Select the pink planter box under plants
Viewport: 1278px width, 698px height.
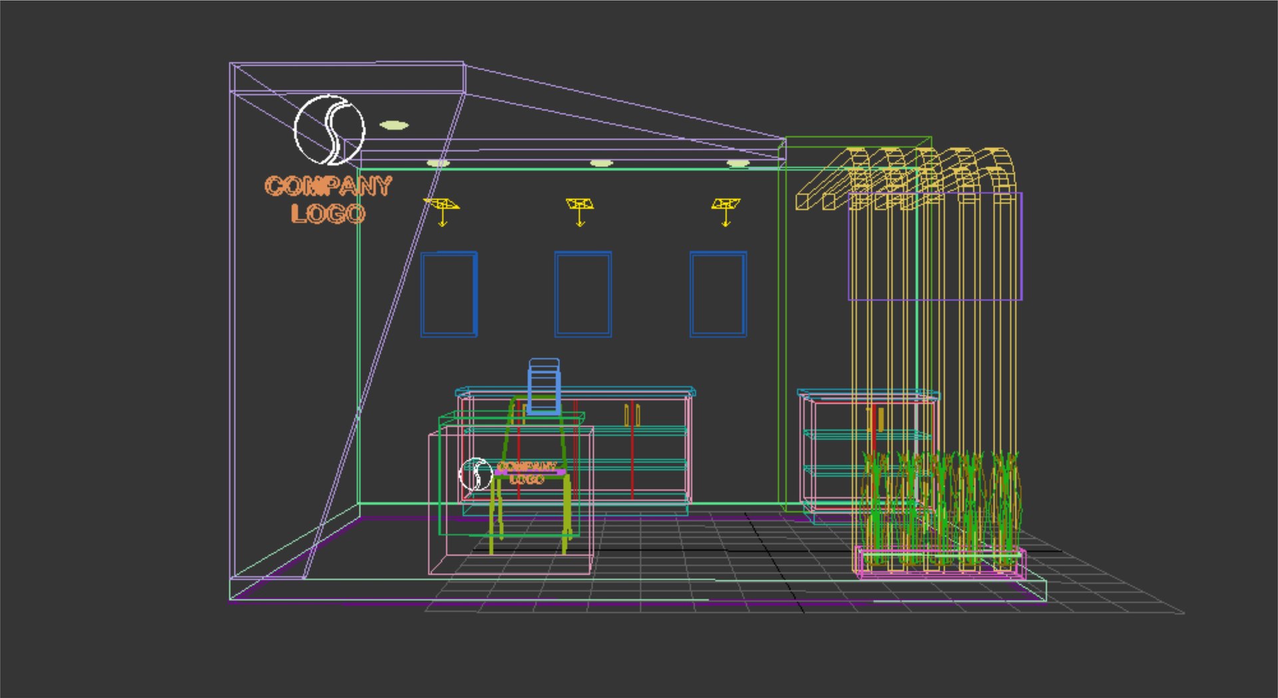coord(940,562)
